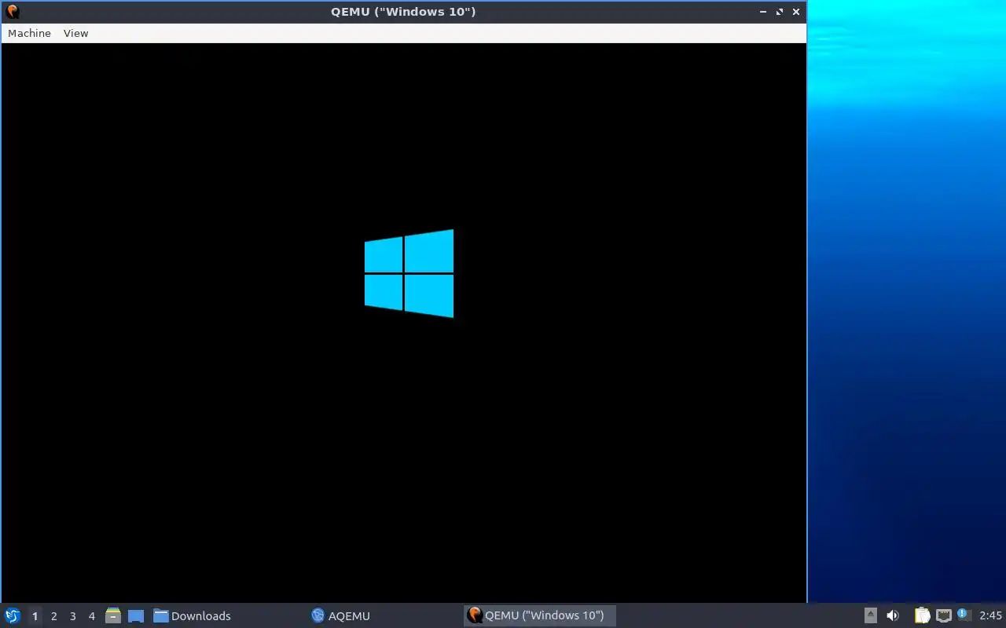Switch to virtual desktop 3
The width and height of the screenshot is (1006, 628).
click(x=72, y=616)
